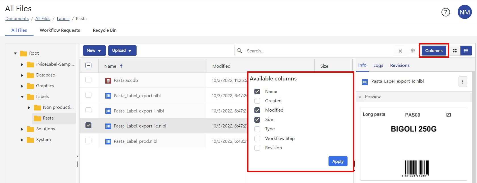Expand the Database folder in tree
477x183 pixels.
click(22, 75)
